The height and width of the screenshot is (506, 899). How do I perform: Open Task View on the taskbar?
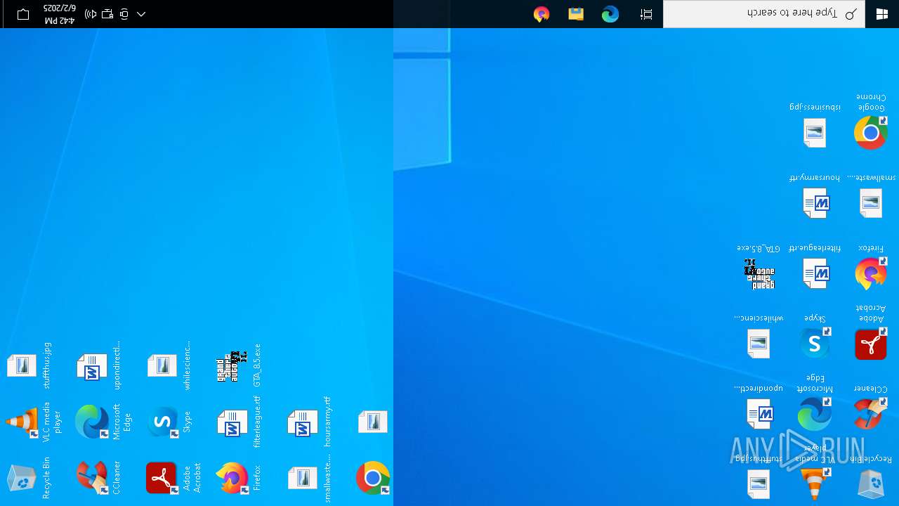click(x=646, y=14)
